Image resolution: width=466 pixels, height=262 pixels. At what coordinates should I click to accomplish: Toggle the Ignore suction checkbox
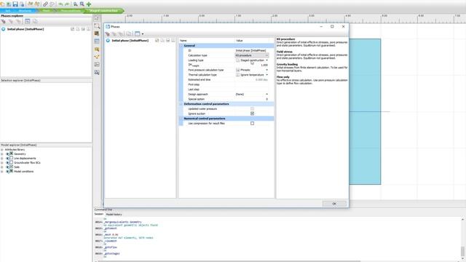(x=253, y=114)
